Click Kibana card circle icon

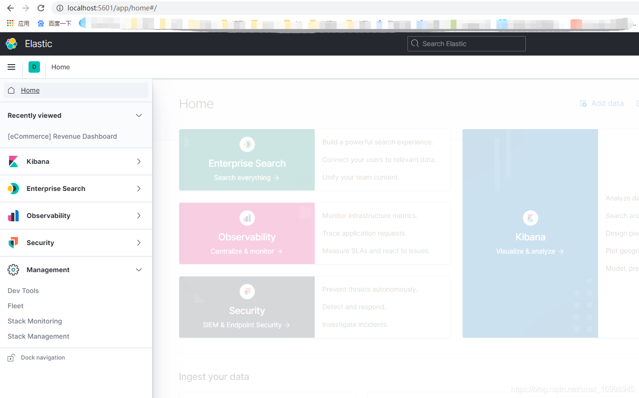coord(531,218)
